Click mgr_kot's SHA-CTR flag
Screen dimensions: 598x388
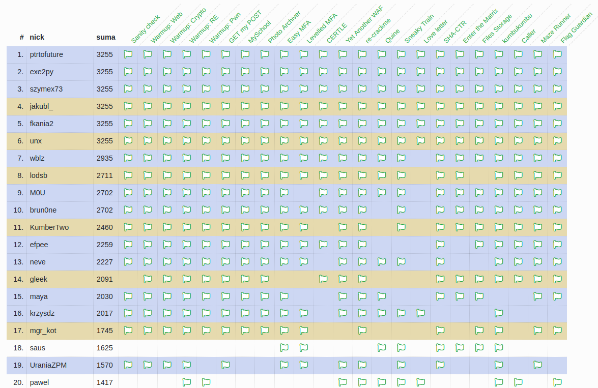(x=441, y=331)
